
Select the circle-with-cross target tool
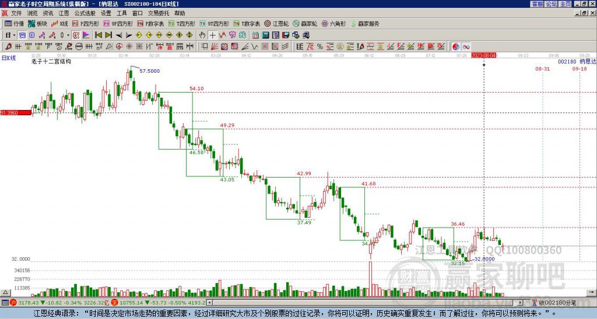tap(119, 47)
